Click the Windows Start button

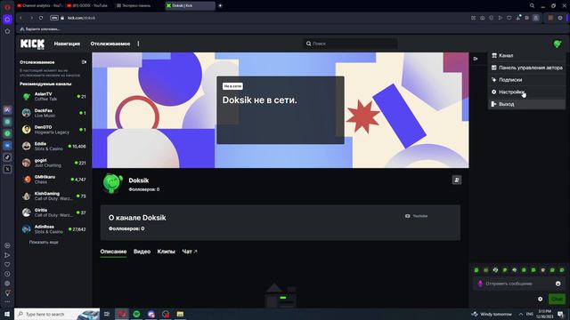tap(7, 314)
